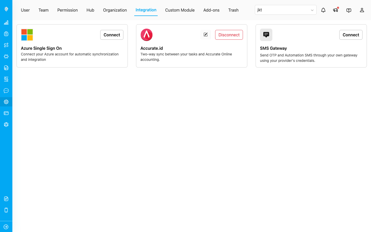The height and width of the screenshot is (232, 371).
Task: Disconnect the Accurate.id integration
Action: click(x=229, y=35)
